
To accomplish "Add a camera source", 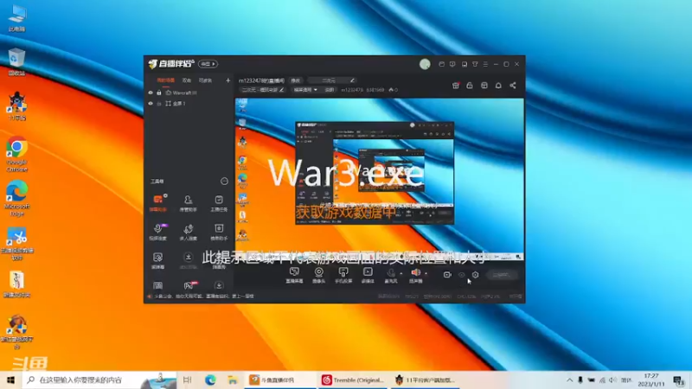I will 318,275.
